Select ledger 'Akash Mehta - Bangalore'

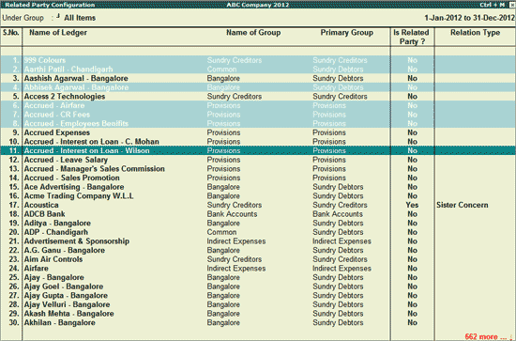pyautogui.click(x=68, y=314)
